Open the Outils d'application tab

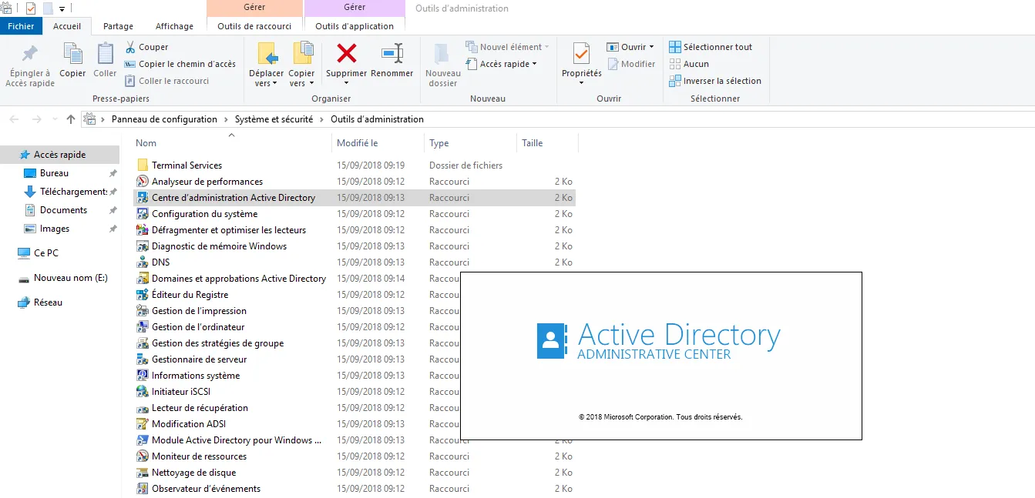click(355, 26)
